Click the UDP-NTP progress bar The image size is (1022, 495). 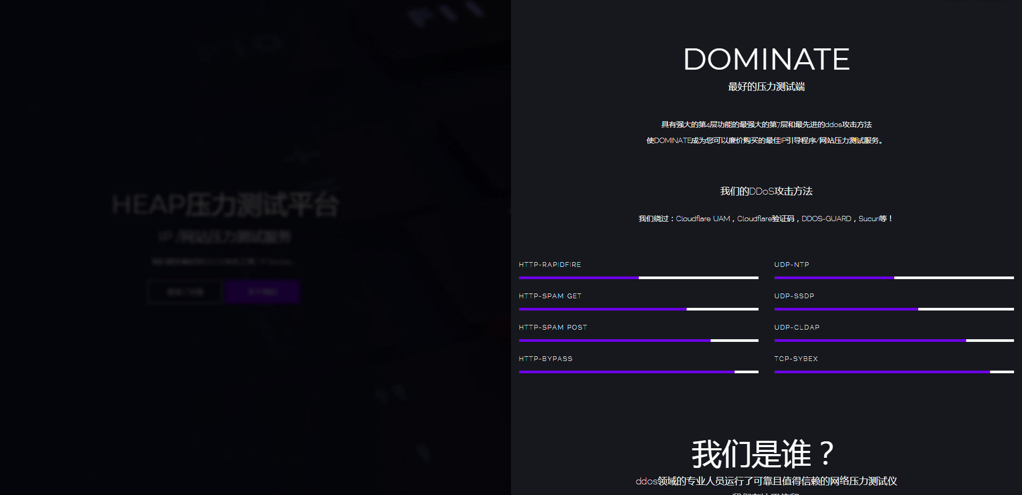pos(894,278)
